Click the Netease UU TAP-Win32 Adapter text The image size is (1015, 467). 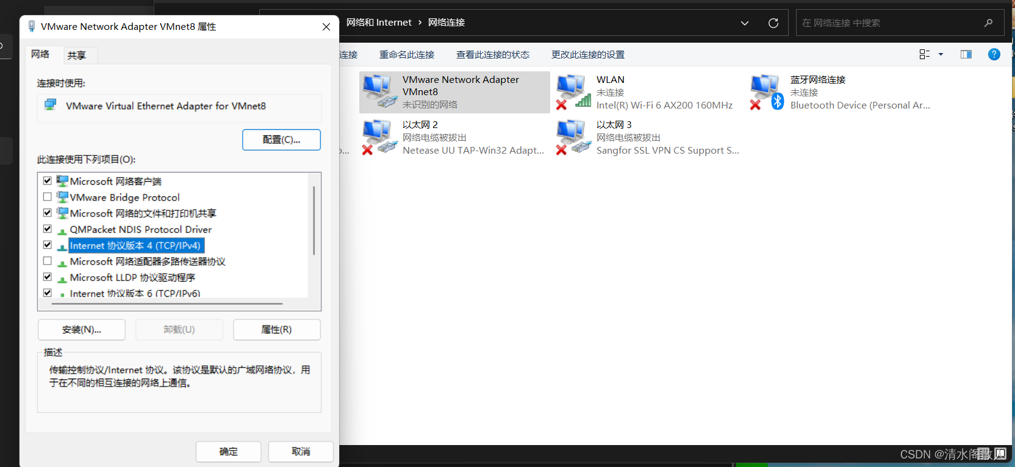pyautogui.click(x=473, y=151)
